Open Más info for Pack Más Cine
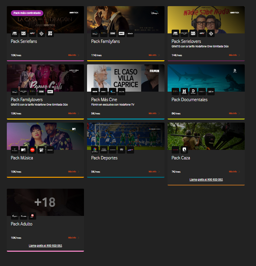This screenshot has width=256, height=266. 154,113
